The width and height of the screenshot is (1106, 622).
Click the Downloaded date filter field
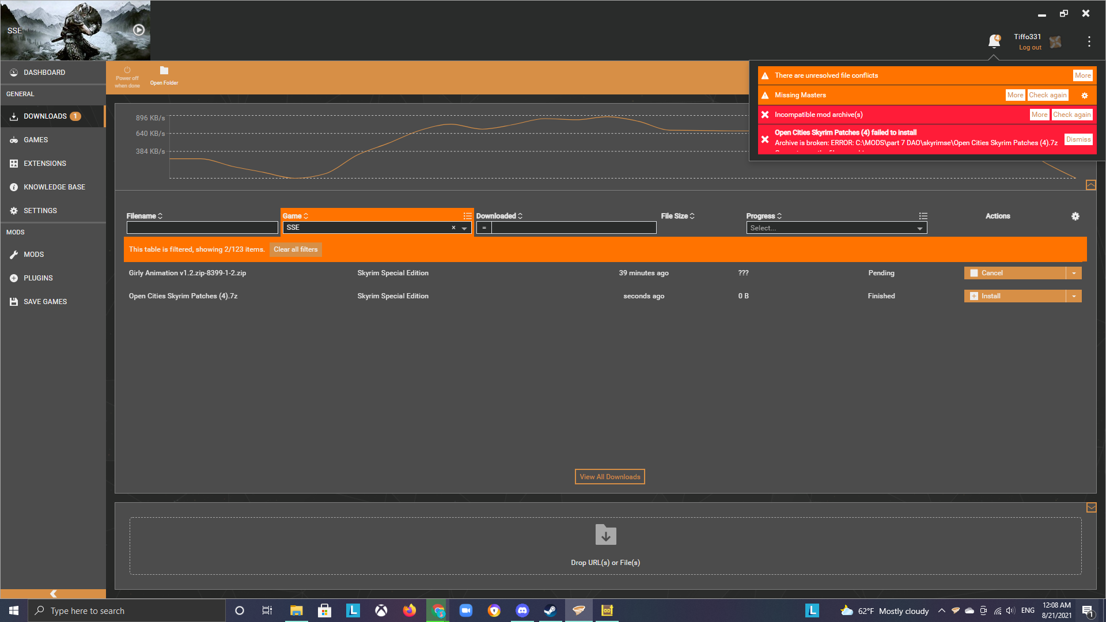tap(574, 228)
